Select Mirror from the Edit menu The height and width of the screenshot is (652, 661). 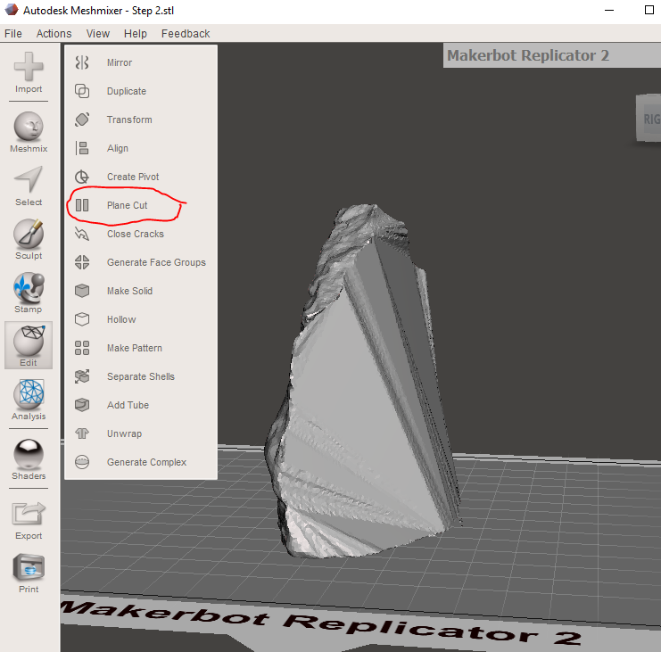click(x=141, y=62)
